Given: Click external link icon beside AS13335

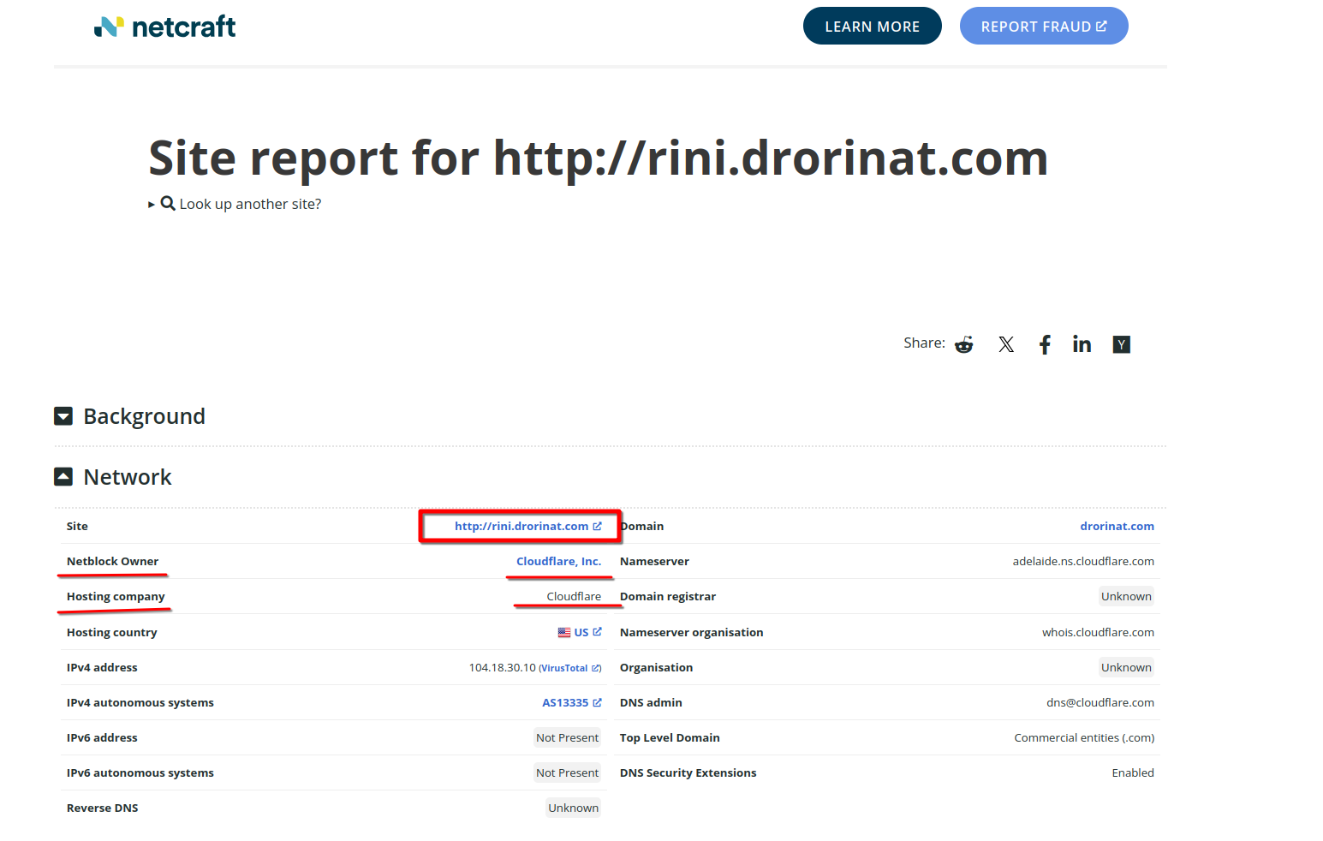Looking at the screenshot, I should coord(598,702).
